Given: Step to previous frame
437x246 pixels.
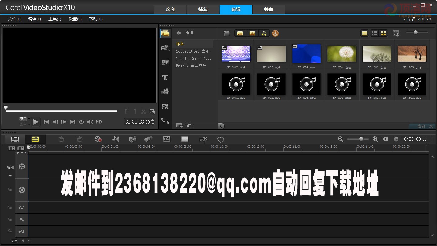Looking at the screenshot, I should click(x=55, y=122).
